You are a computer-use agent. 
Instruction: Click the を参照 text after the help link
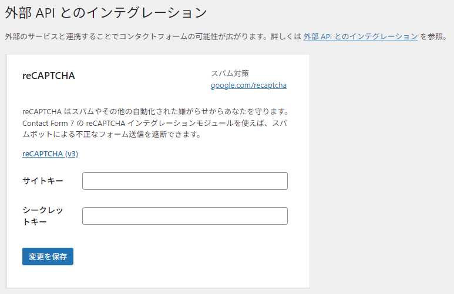(433, 36)
